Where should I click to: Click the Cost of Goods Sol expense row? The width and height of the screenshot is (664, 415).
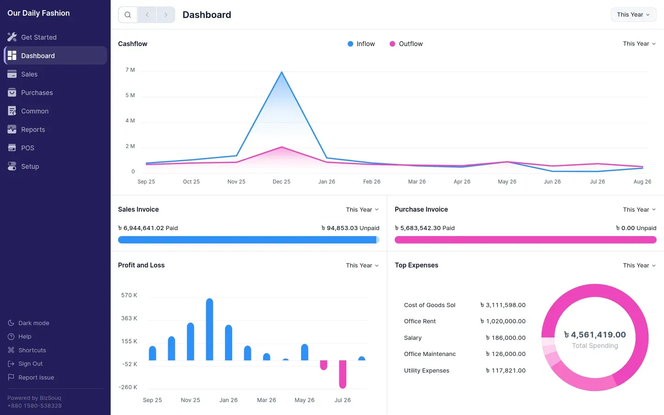(465, 305)
